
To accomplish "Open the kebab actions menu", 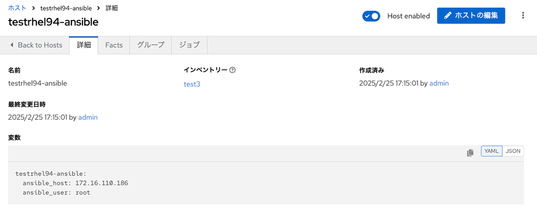I will click(522, 16).
